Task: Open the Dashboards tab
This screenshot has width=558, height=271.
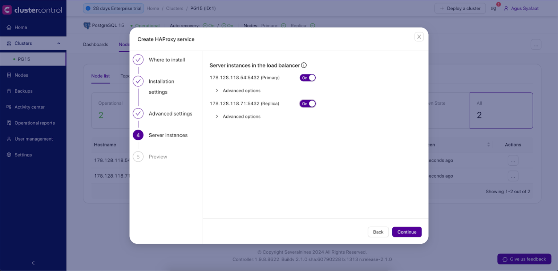Action: coord(96,45)
